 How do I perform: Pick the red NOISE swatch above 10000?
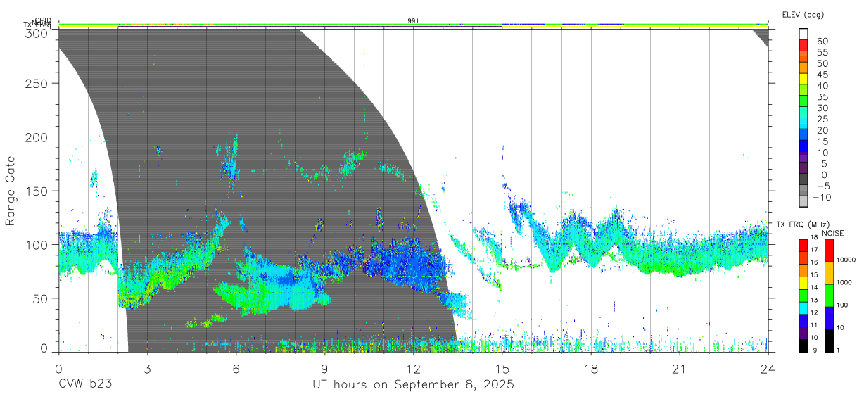pos(828,250)
